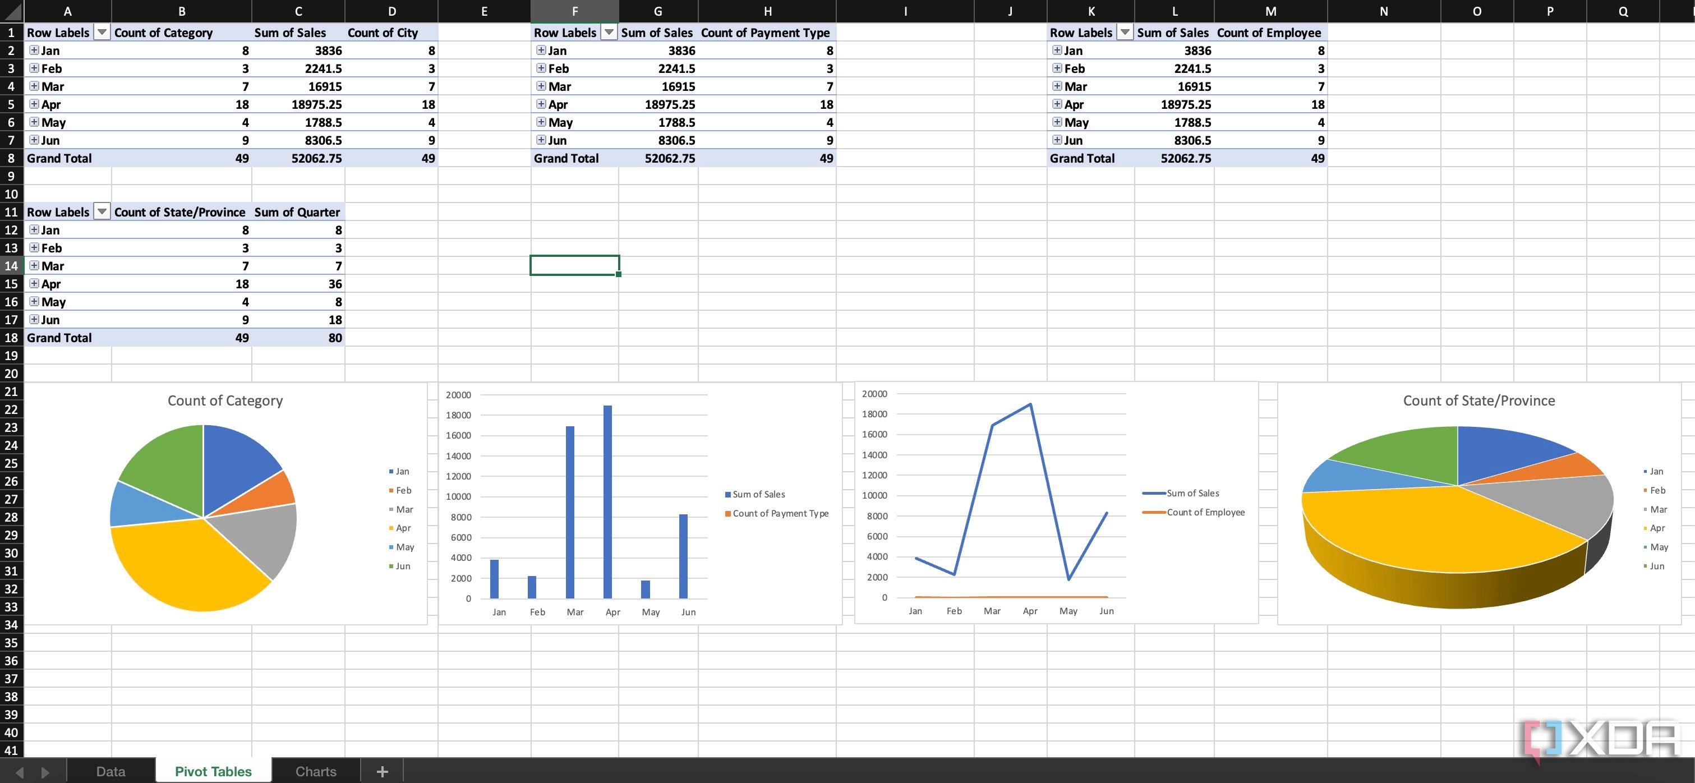Open Row Labels filter dropdown in column F
This screenshot has height=783, width=1695.
pyautogui.click(x=609, y=32)
